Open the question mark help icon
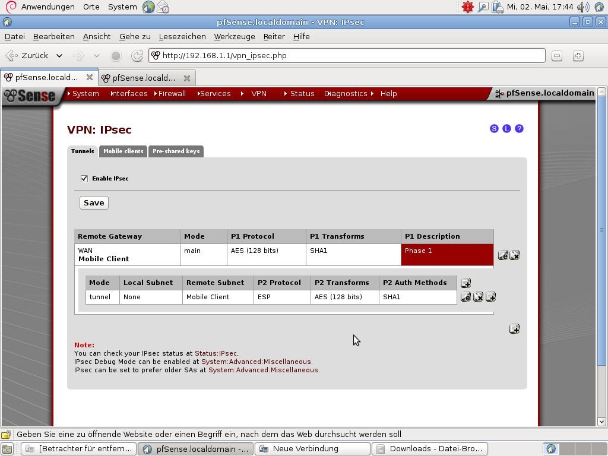Image resolution: width=608 pixels, height=456 pixels. [519, 129]
